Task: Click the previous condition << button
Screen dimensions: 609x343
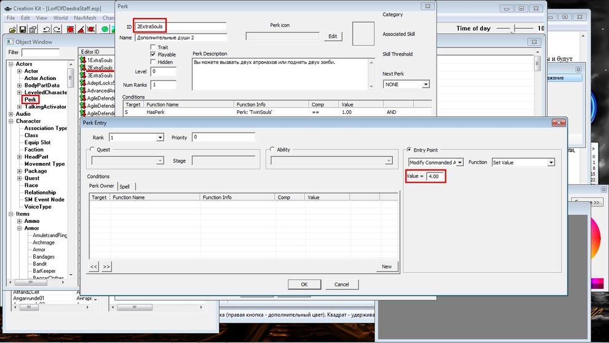Action: (x=94, y=267)
